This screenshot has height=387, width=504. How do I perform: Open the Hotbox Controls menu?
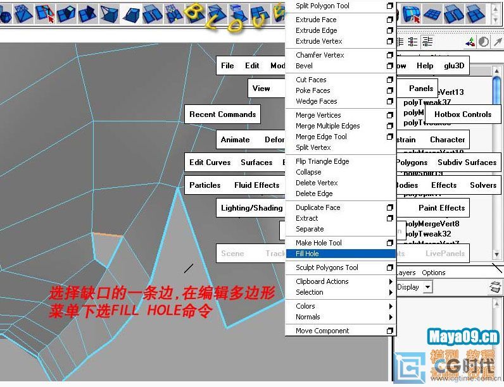(463, 114)
